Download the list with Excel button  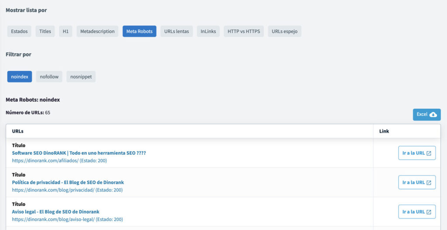tap(427, 115)
